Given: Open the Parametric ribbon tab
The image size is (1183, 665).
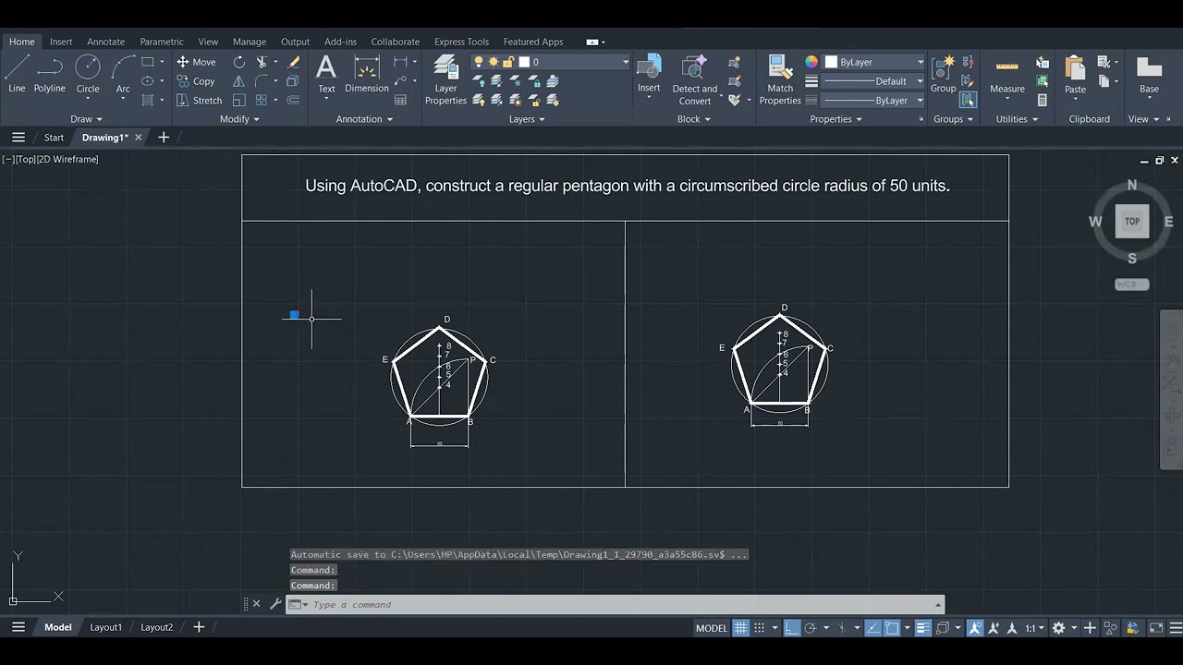Looking at the screenshot, I should [x=162, y=42].
